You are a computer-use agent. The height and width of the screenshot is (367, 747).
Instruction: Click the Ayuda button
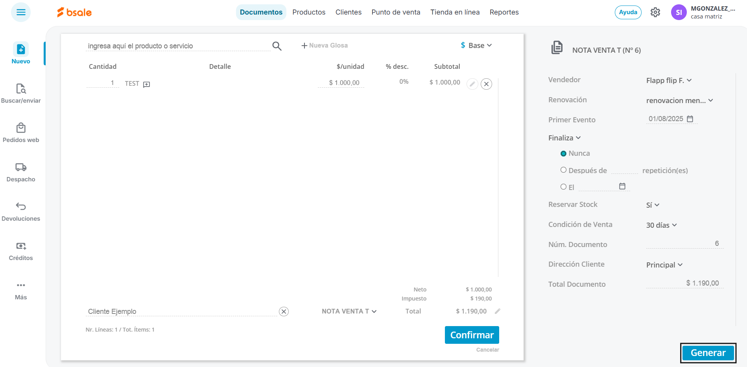(628, 12)
